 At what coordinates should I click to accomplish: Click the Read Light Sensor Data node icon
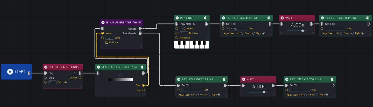(98, 67)
